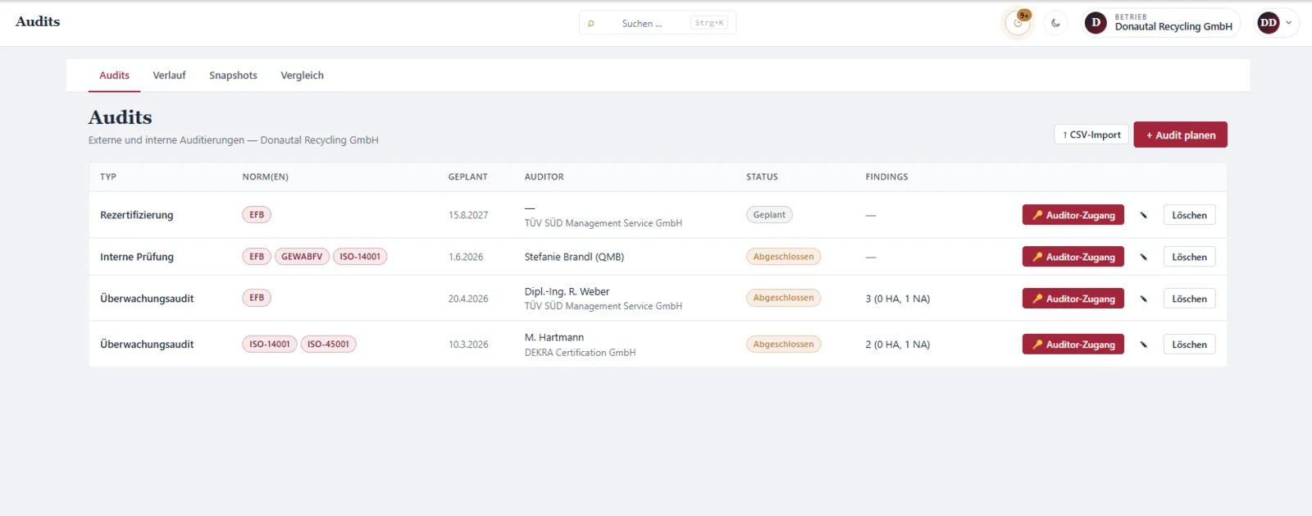Image resolution: width=1312 pixels, height=516 pixels.
Task: Edit the Überwachungsaudit dated 10.3.2026
Action: (1143, 345)
